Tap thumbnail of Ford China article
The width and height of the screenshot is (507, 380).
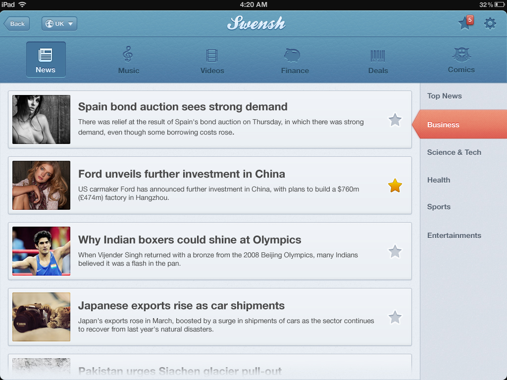(42, 185)
